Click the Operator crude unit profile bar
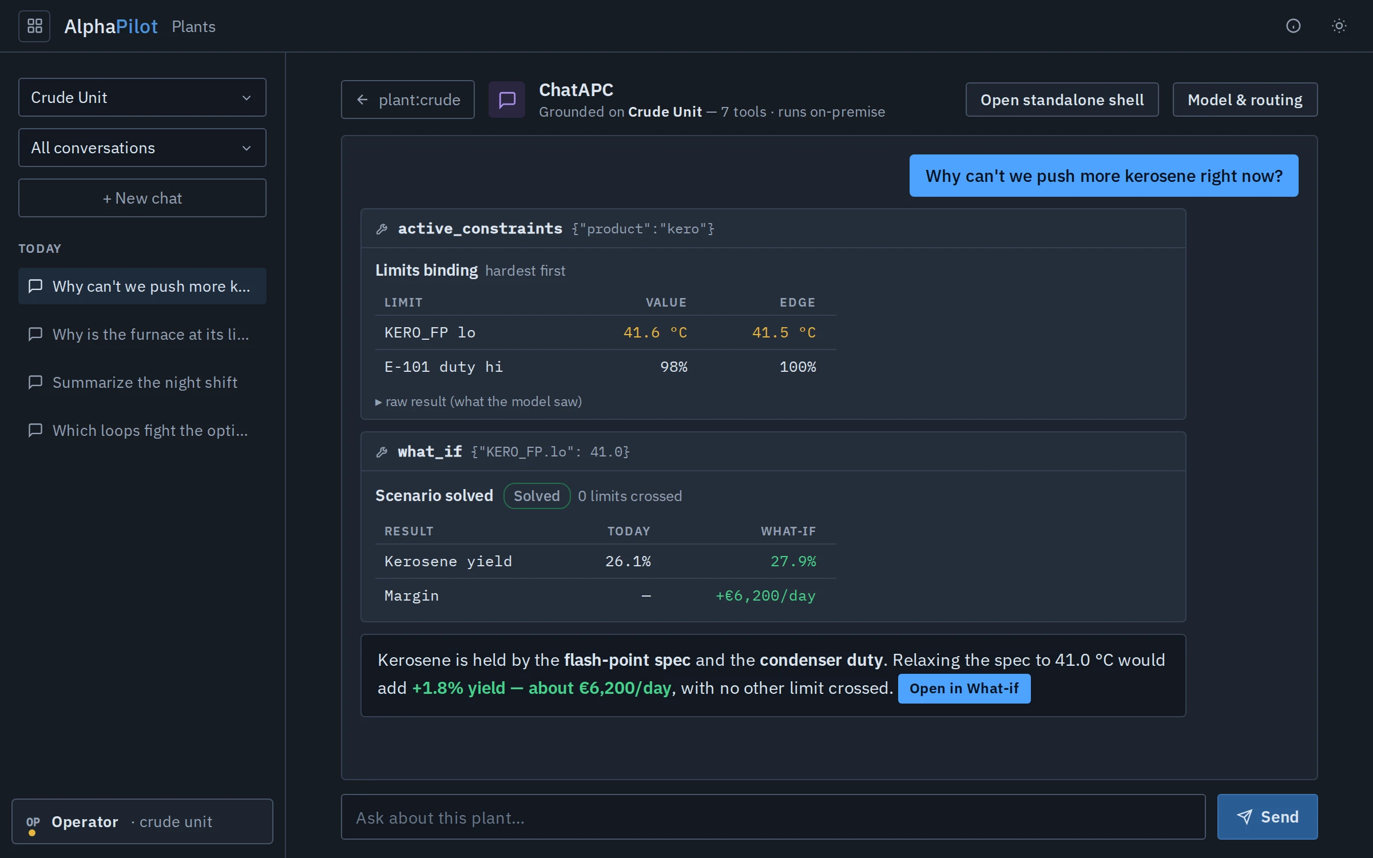Screen dimensions: 1373x858 (142, 821)
